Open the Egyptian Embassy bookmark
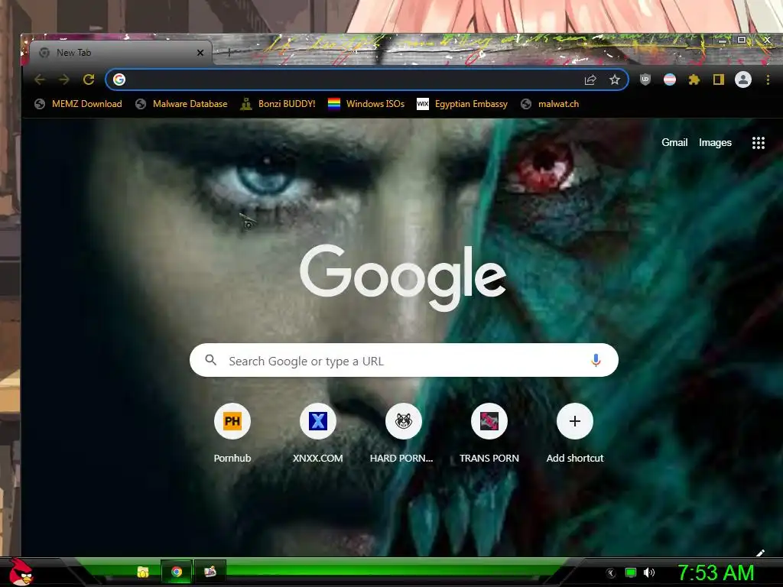Screen dimensions: 783x587 (463, 104)
